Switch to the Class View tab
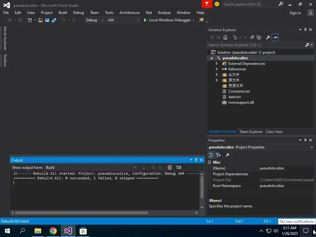This screenshot has width=316, height=237. point(274,132)
